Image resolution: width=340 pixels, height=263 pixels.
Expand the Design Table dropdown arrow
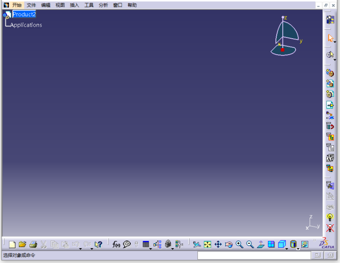click(x=150, y=249)
